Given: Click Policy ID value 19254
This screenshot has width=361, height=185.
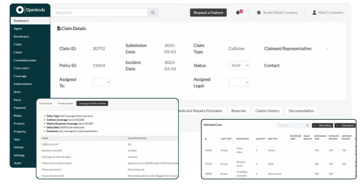Looking at the screenshot, I should (99, 66).
